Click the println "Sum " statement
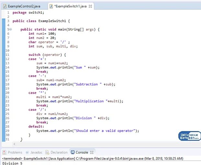This screenshot has width=201, height=165. pos(68,67)
